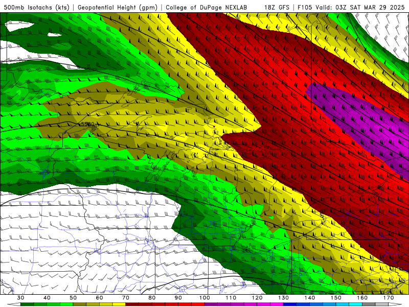Click the cyan legend swatch before 160
The width and height of the screenshot is (409, 307).
[x=355, y=304]
